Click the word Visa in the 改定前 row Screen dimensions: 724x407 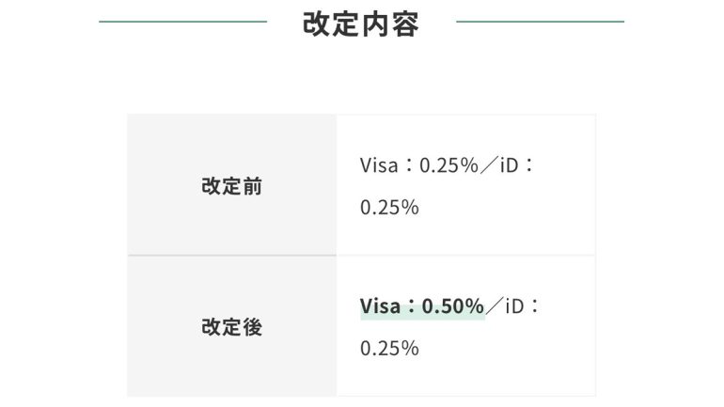point(380,165)
